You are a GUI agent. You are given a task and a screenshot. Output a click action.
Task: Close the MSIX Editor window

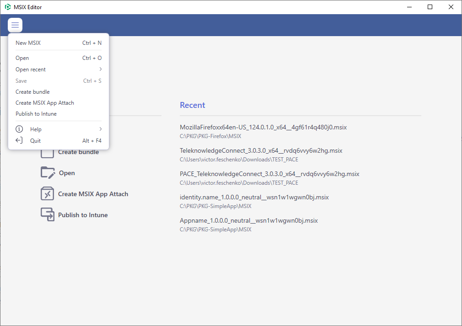click(x=451, y=7)
